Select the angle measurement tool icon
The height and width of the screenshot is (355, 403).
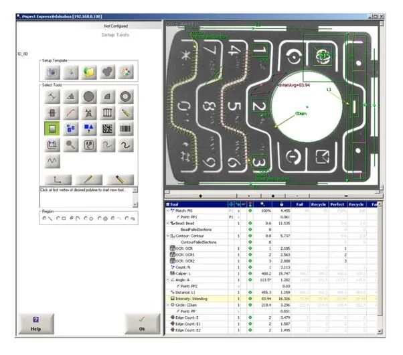[71, 96]
